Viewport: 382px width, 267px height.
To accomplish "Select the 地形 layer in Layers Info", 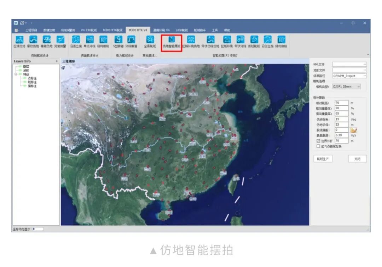I will coord(26,71).
